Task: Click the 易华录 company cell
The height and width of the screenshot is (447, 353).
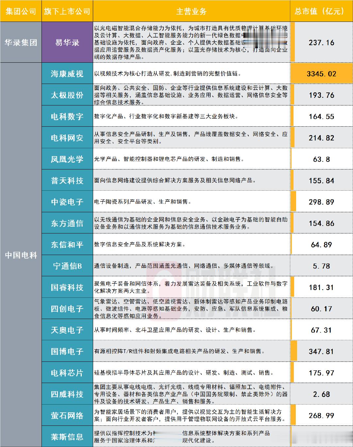Action: 67,42
